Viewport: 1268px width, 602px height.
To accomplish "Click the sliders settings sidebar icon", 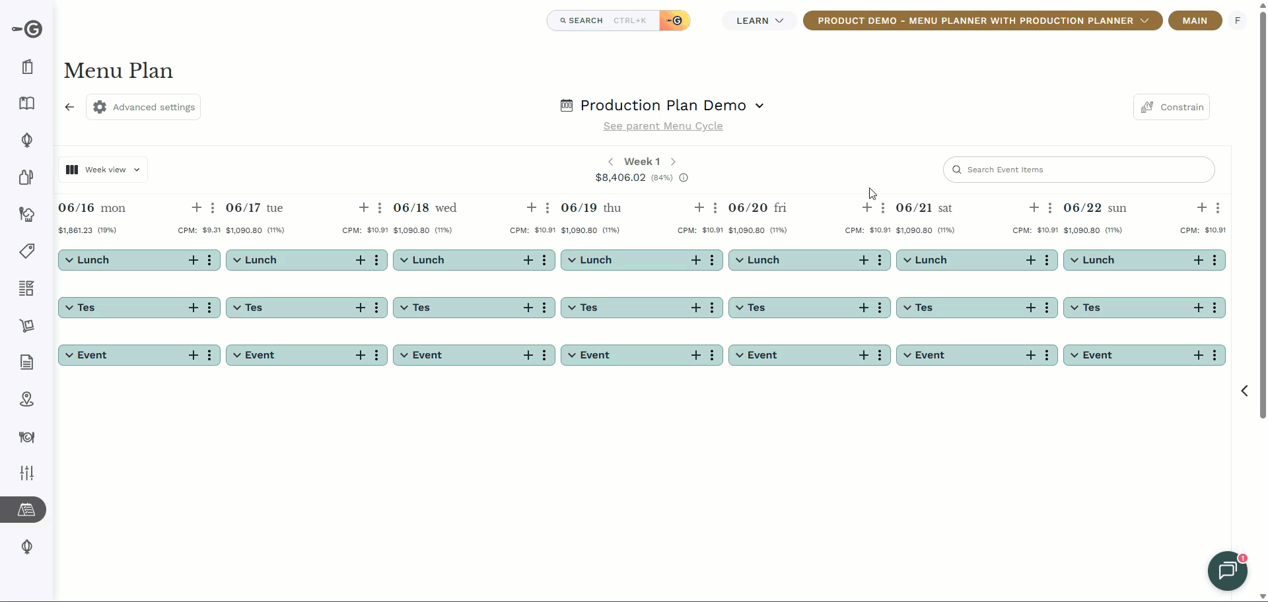I will [x=27, y=473].
